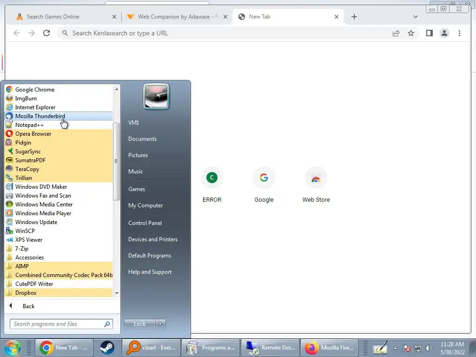Viewport: 476px width, 357px height.
Task: Expand the CutePDF Writer folder
Action: click(x=59, y=283)
